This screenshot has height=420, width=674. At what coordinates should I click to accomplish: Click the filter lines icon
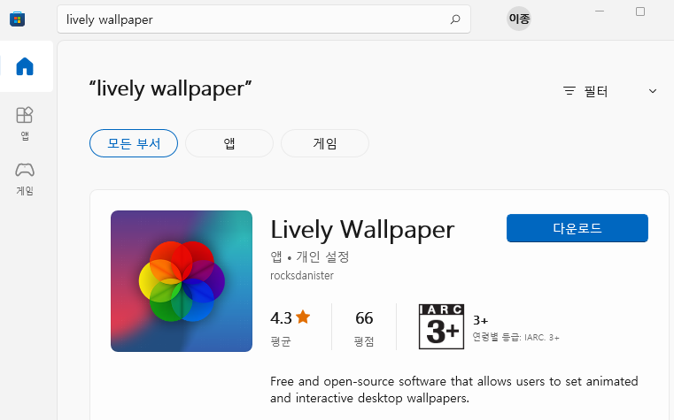pos(569,91)
